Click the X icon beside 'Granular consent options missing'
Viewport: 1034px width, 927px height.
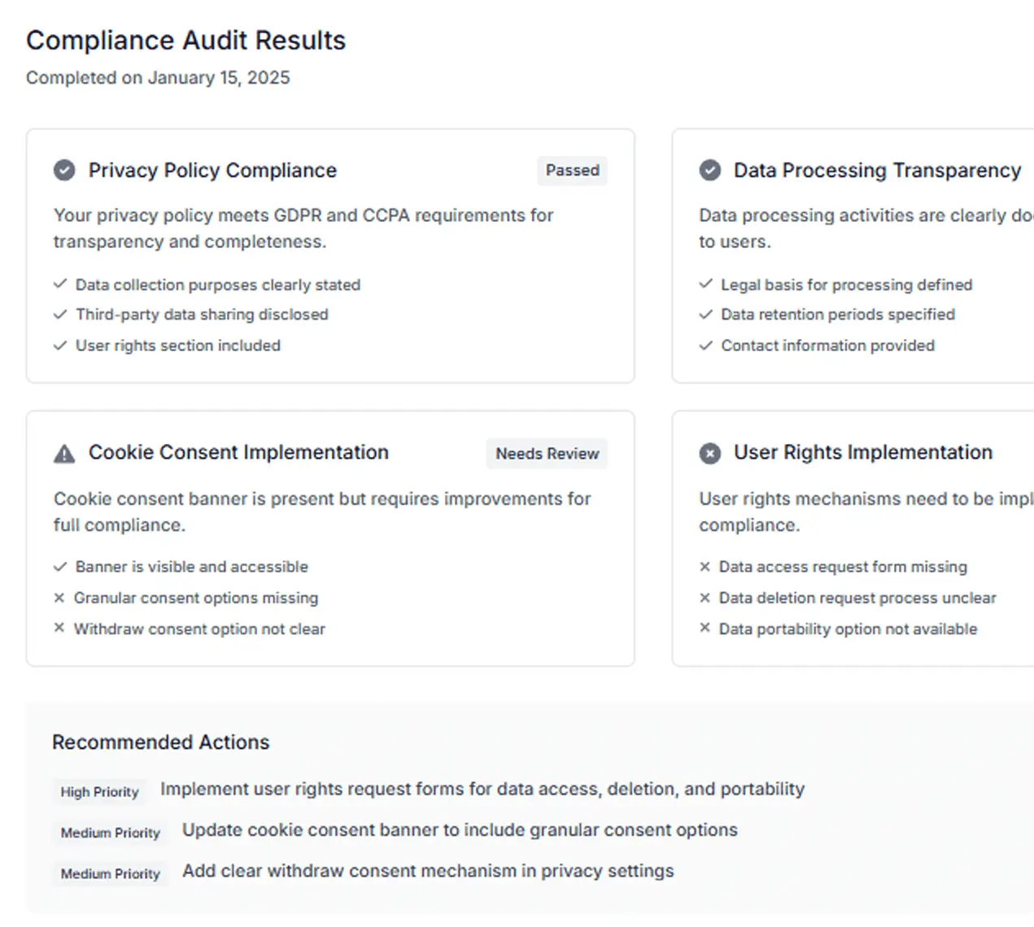59,597
